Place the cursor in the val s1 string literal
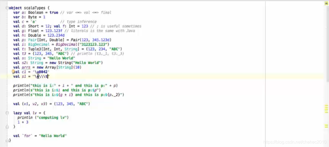 [x=41, y=77]
